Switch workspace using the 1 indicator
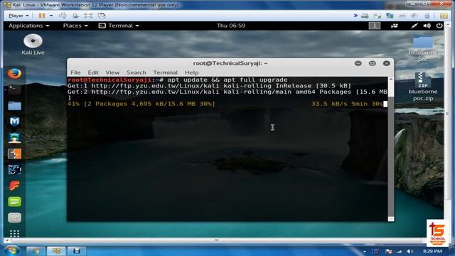The width and height of the screenshot is (455, 256). click(375, 26)
